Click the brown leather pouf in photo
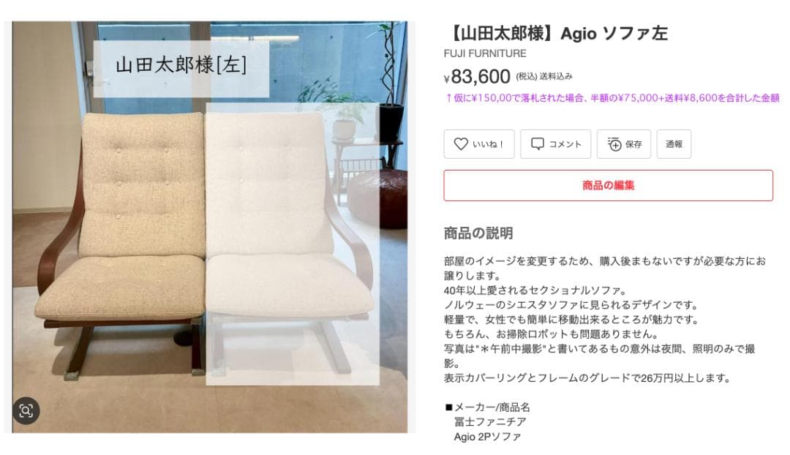Viewport: 790px width, 455px height. tap(378, 199)
